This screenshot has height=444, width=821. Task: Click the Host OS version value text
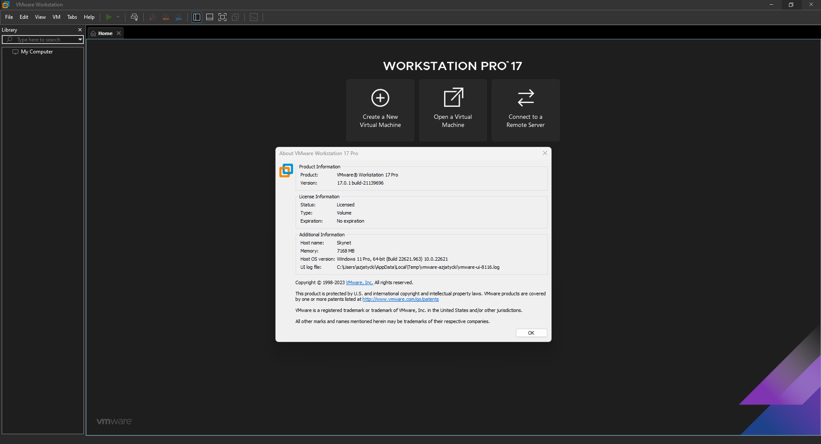392,259
